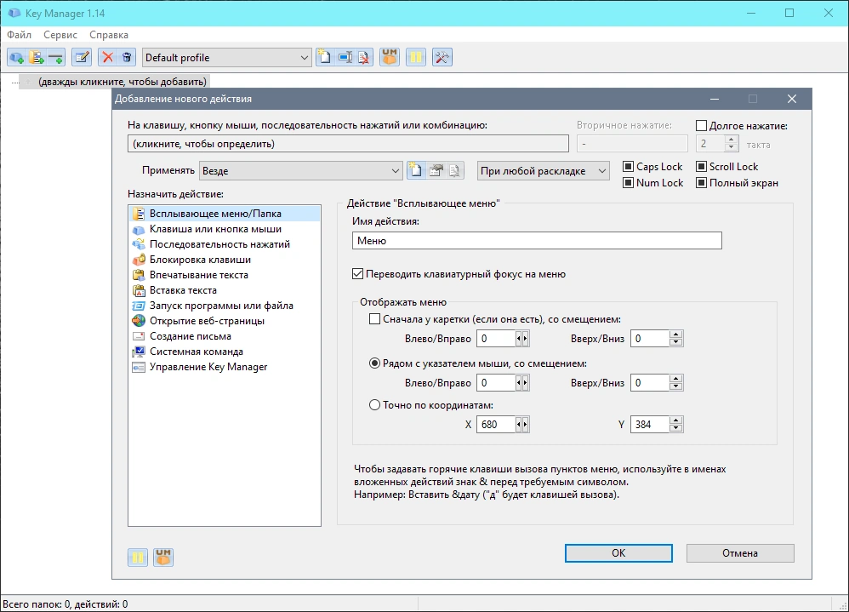Toggle the Полный экран checkbox
Viewport: 849px width, 612px height.
click(x=701, y=182)
